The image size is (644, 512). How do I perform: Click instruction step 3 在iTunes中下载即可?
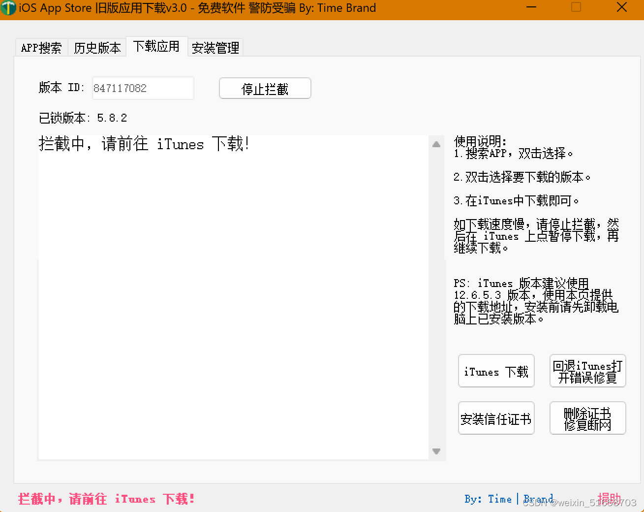516,200
